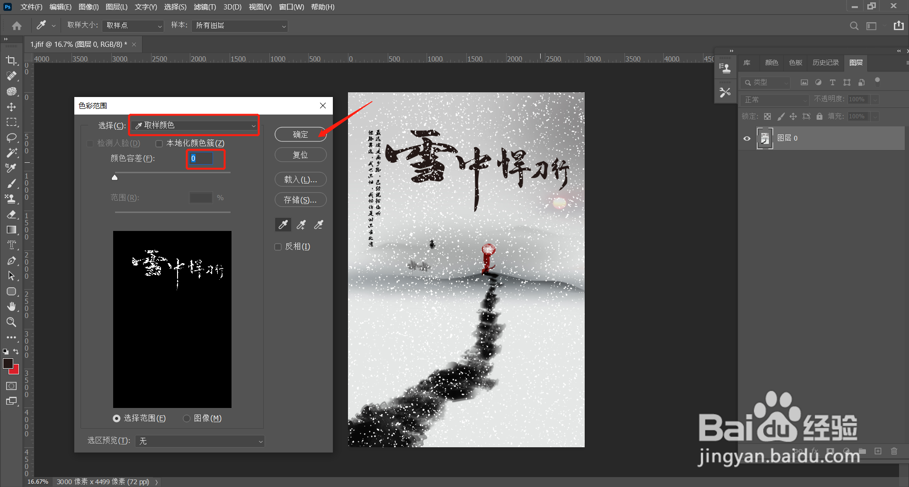Viewport: 909px width, 487px height.
Task: Select the Rectangular Marquee tool
Action: tap(11, 122)
